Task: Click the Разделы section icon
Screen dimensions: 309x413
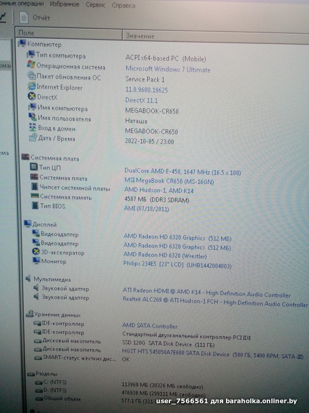Action: pyautogui.click(x=31, y=374)
